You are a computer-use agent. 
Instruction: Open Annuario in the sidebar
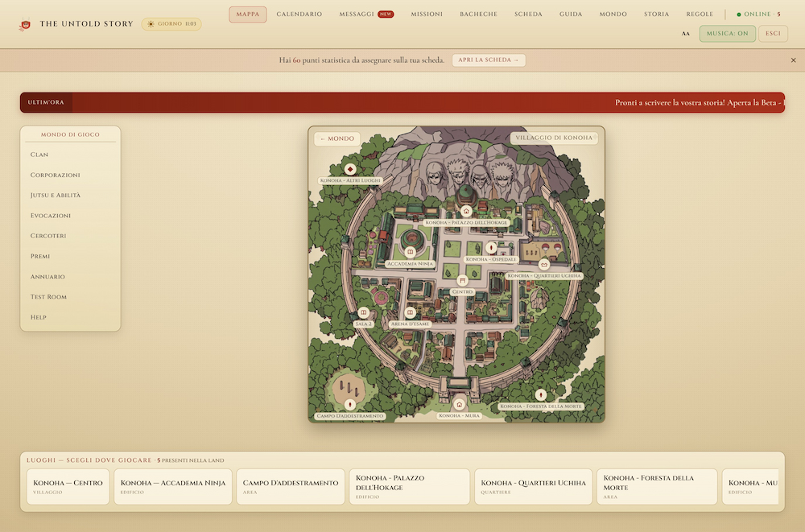coord(70,277)
